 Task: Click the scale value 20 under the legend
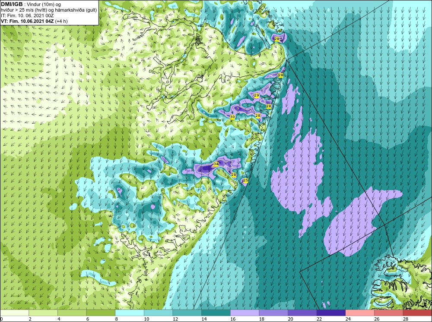tap(290, 319)
